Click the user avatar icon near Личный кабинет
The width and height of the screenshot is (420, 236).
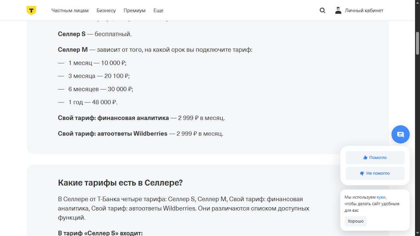pyautogui.click(x=338, y=10)
